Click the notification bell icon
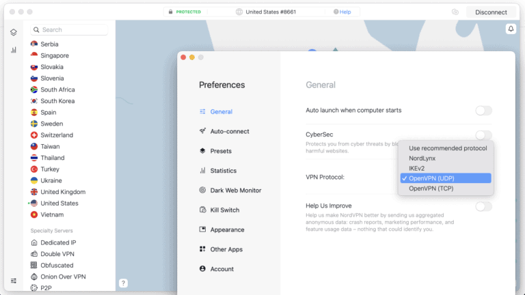This screenshot has width=525, height=295. 511,29
